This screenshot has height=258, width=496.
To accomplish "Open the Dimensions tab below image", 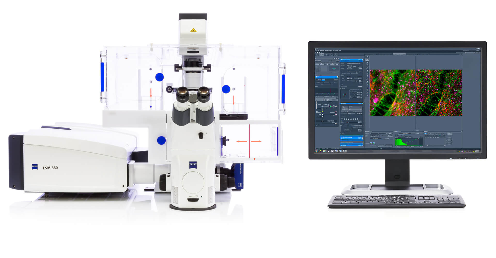I will (367, 132).
